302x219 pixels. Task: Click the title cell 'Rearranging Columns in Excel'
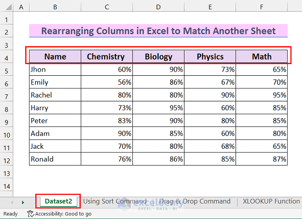[158, 31]
